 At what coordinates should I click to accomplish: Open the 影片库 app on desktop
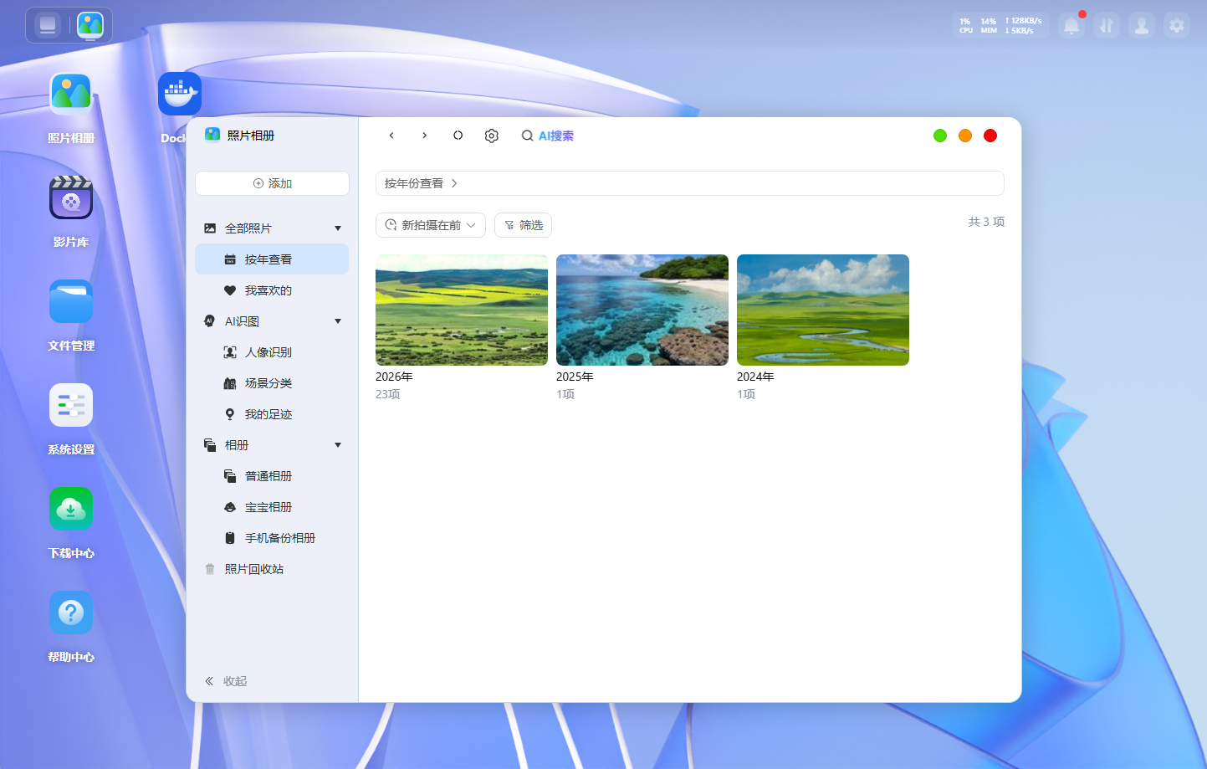pos(71,197)
